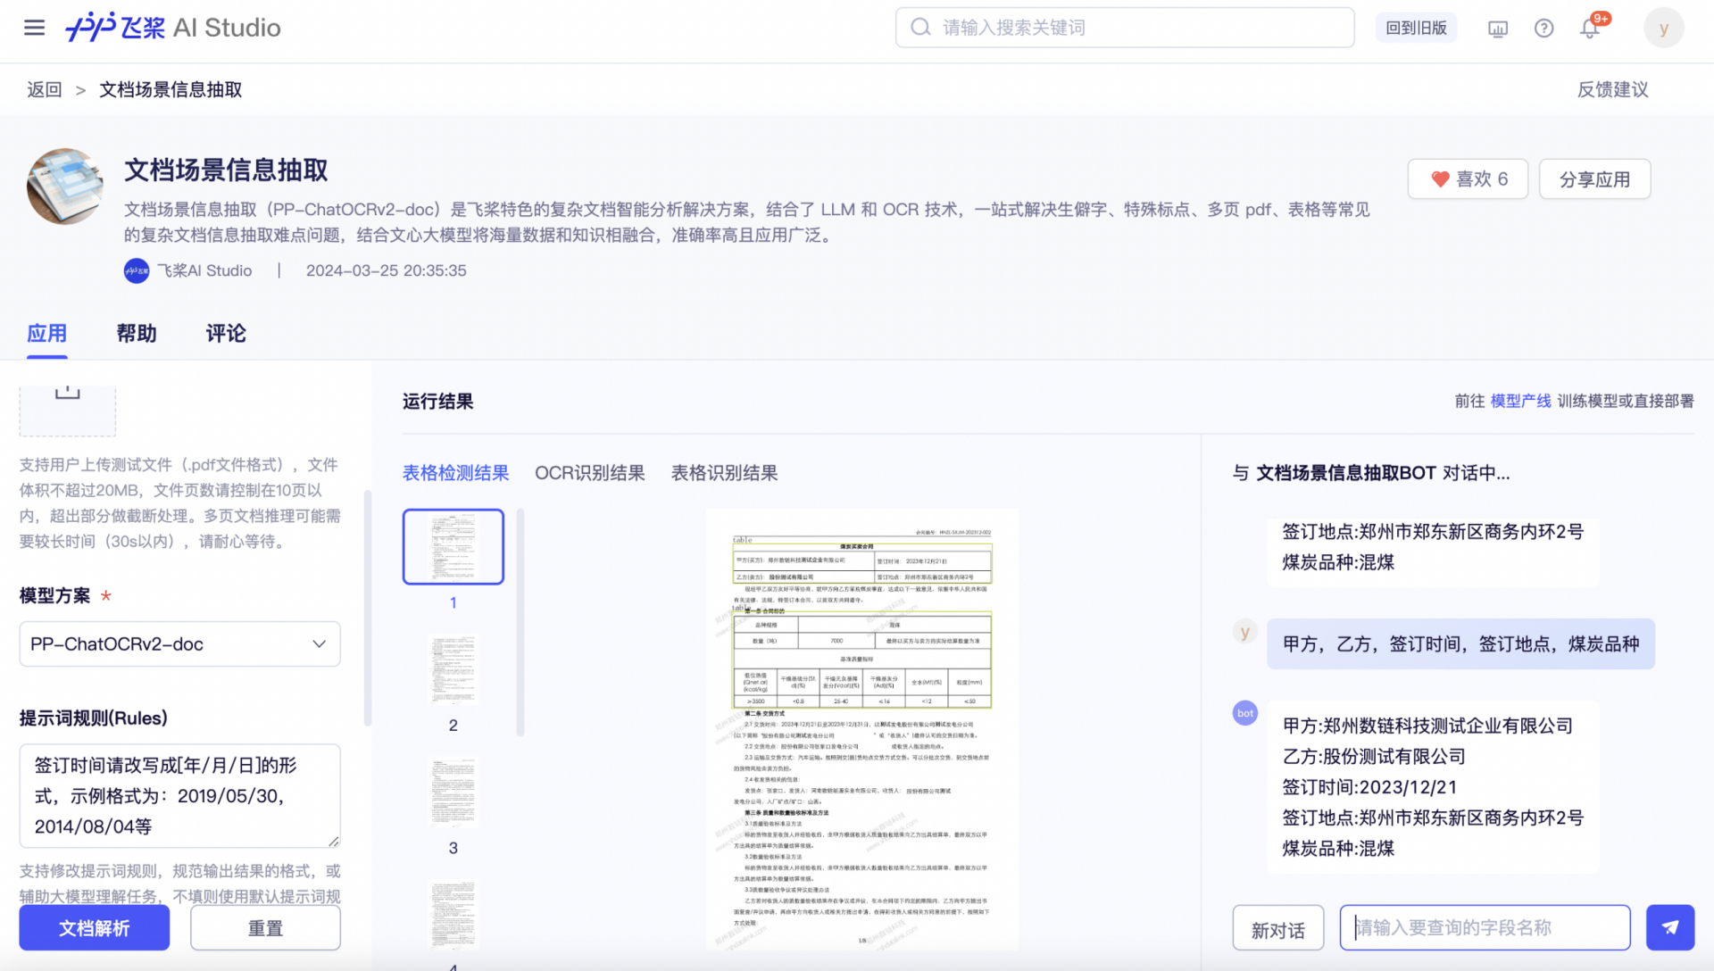Like the app with 喜欢 button

click(x=1468, y=179)
